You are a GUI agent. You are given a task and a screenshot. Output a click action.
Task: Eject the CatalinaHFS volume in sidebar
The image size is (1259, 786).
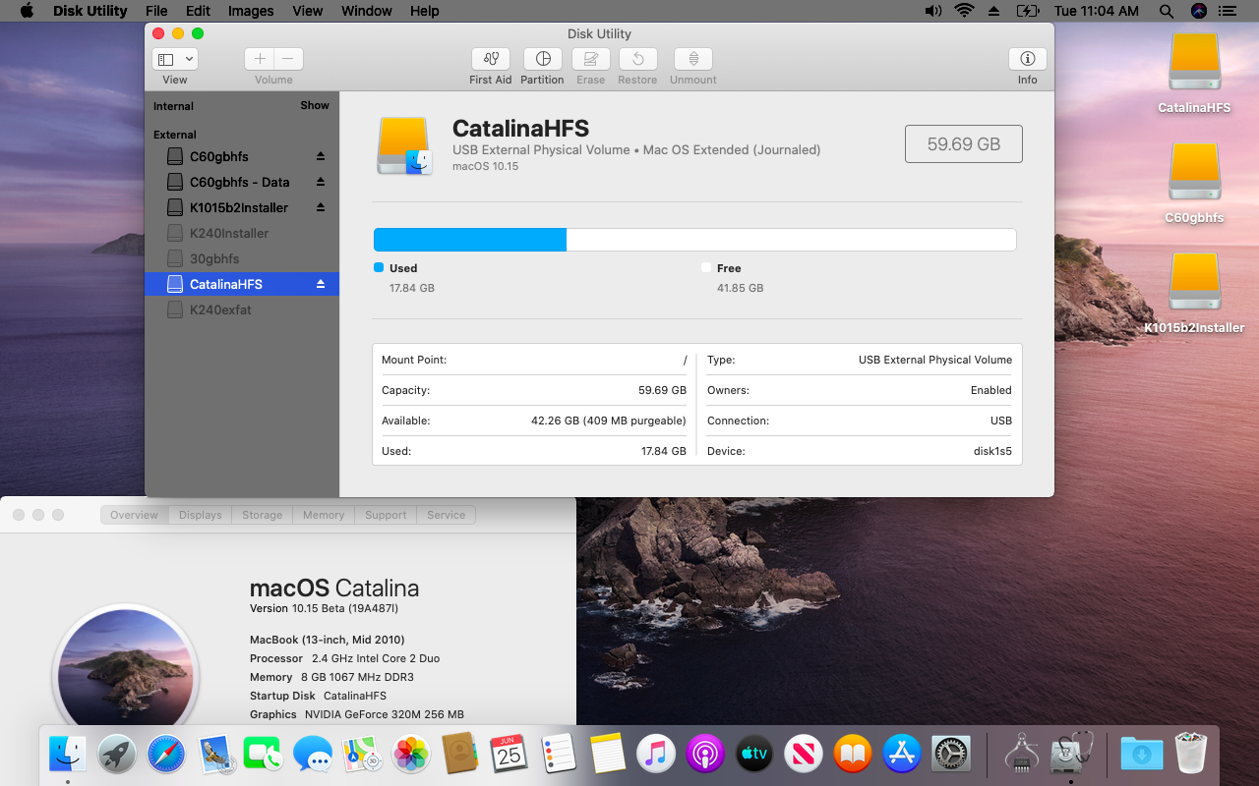(x=321, y=284)
